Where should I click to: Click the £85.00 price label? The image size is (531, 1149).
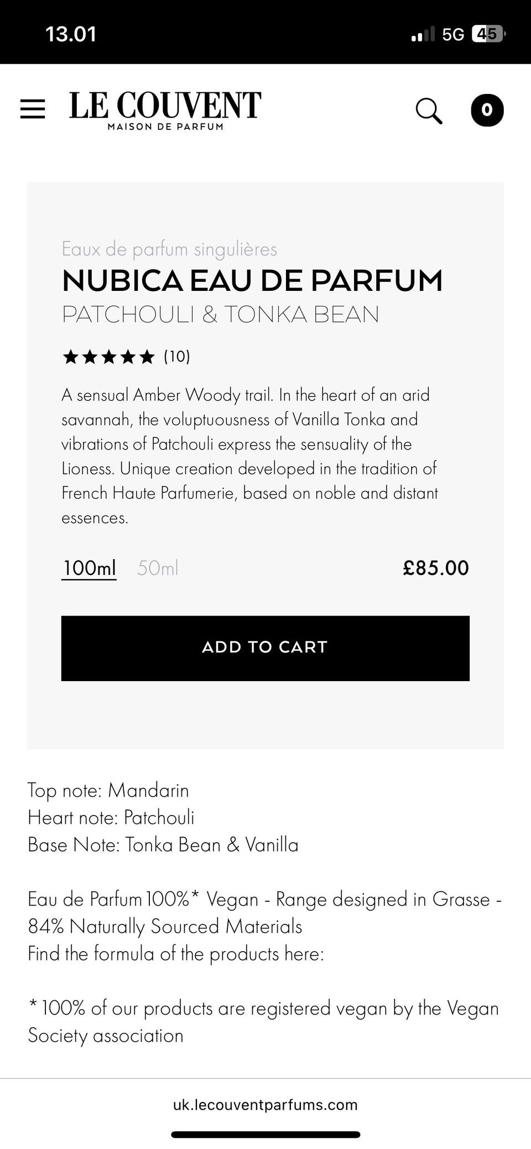click(x=436, y=568)
